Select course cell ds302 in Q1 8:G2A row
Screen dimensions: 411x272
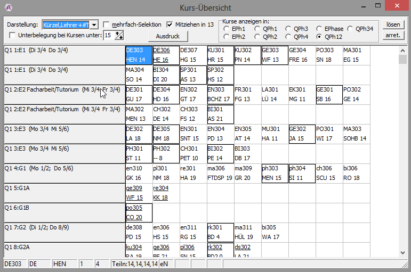point(248,250)
